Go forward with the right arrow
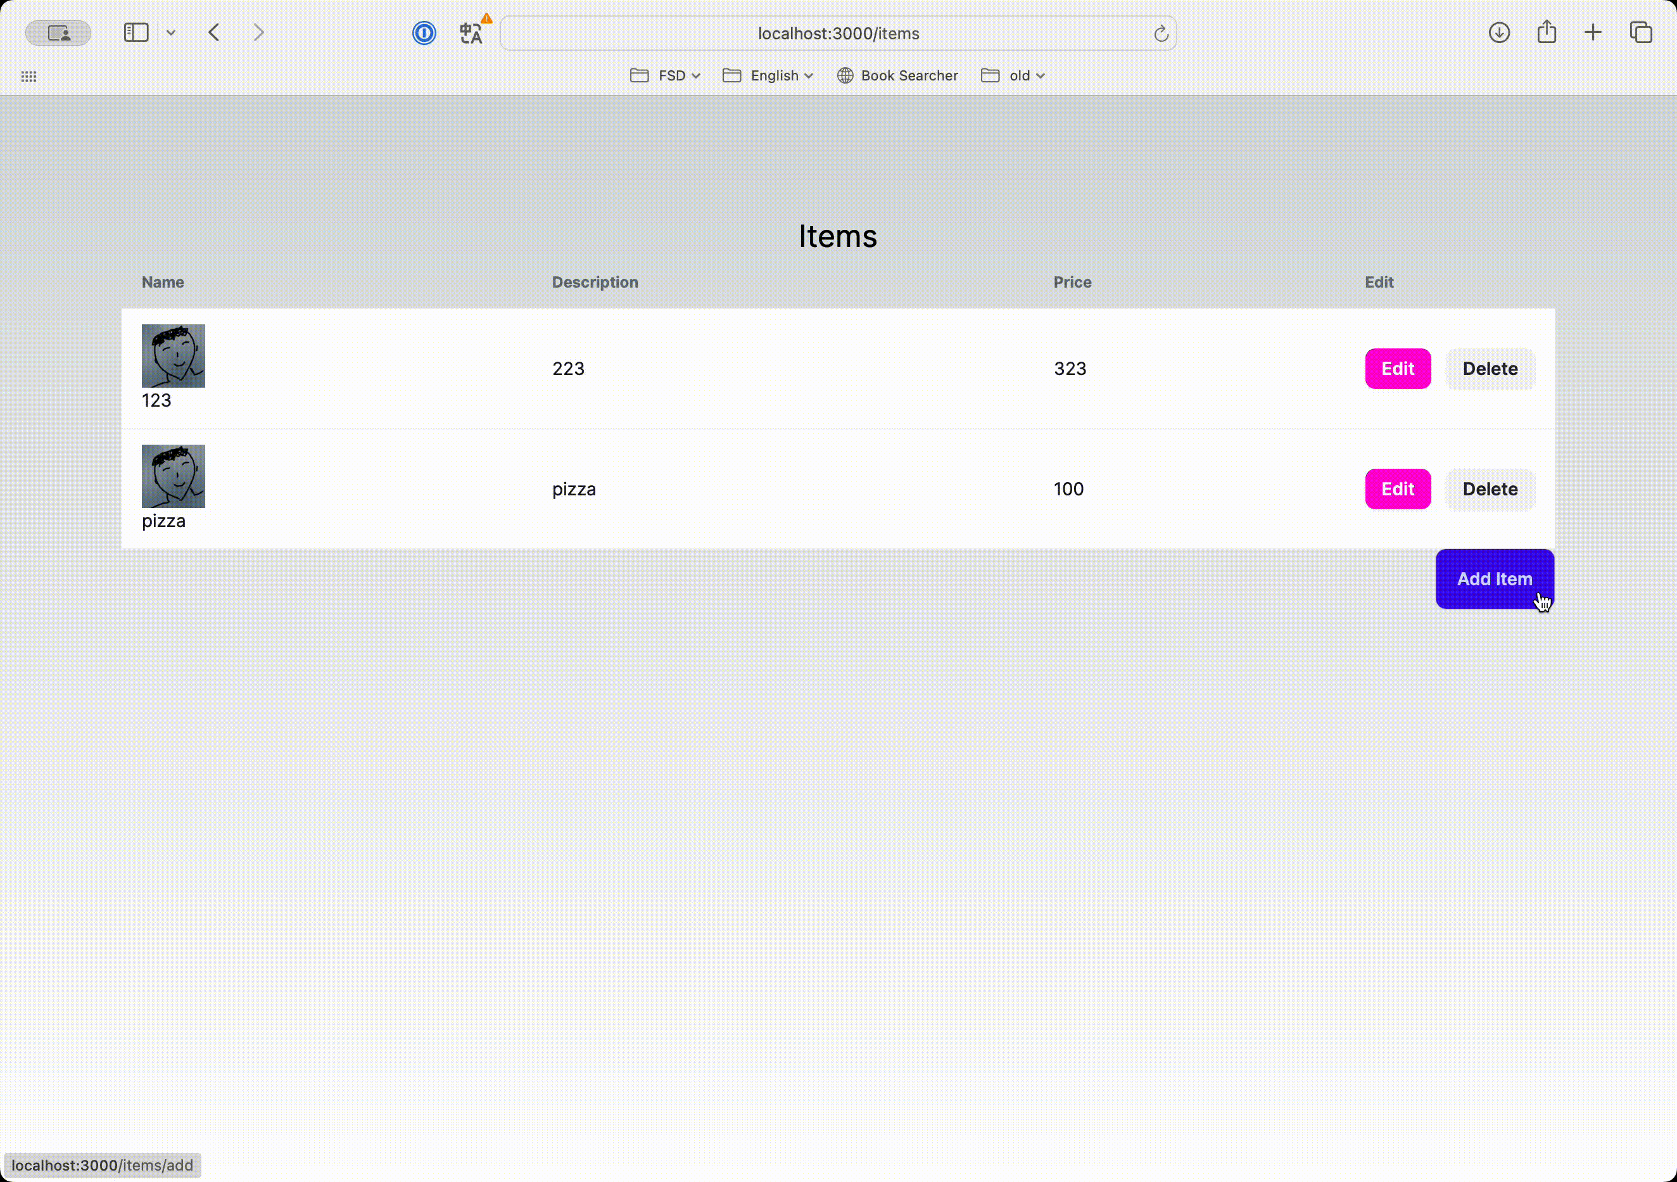Image resolution: width=1677 pixels, height=1182 pixels. (x=258, y=33)
